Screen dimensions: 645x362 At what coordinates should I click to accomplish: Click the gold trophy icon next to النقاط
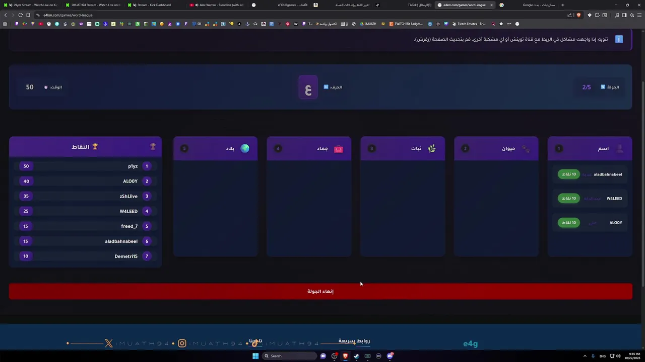(95, 147)
